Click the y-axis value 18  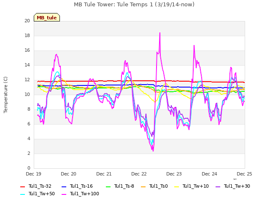tap(27, 35)
